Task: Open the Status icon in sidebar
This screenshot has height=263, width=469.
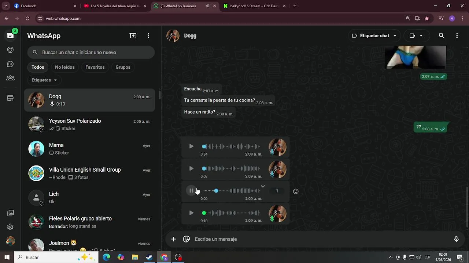Action: pos(10,50)
